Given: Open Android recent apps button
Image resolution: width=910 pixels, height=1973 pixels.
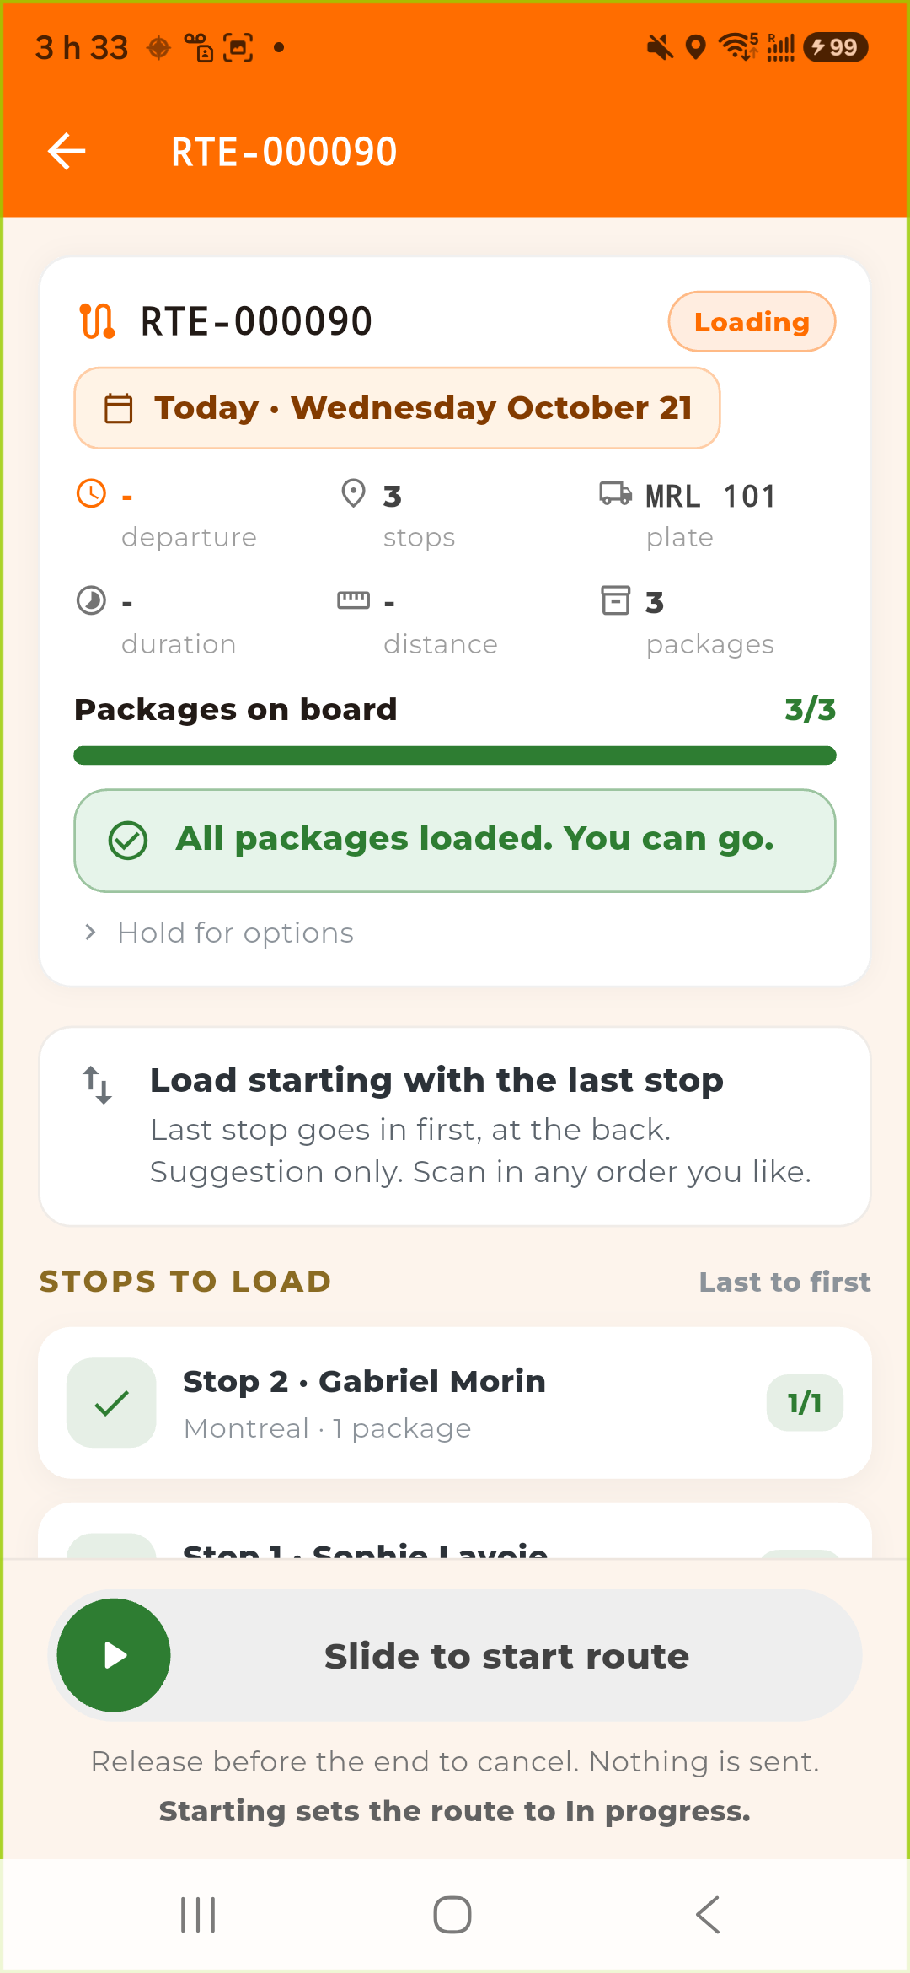Looking at the screenshot, I should [199, 1915].
